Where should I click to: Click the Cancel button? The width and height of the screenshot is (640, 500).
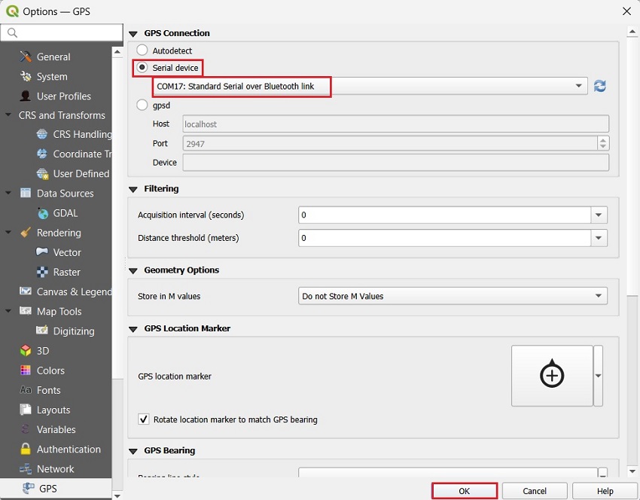point(535,491)
